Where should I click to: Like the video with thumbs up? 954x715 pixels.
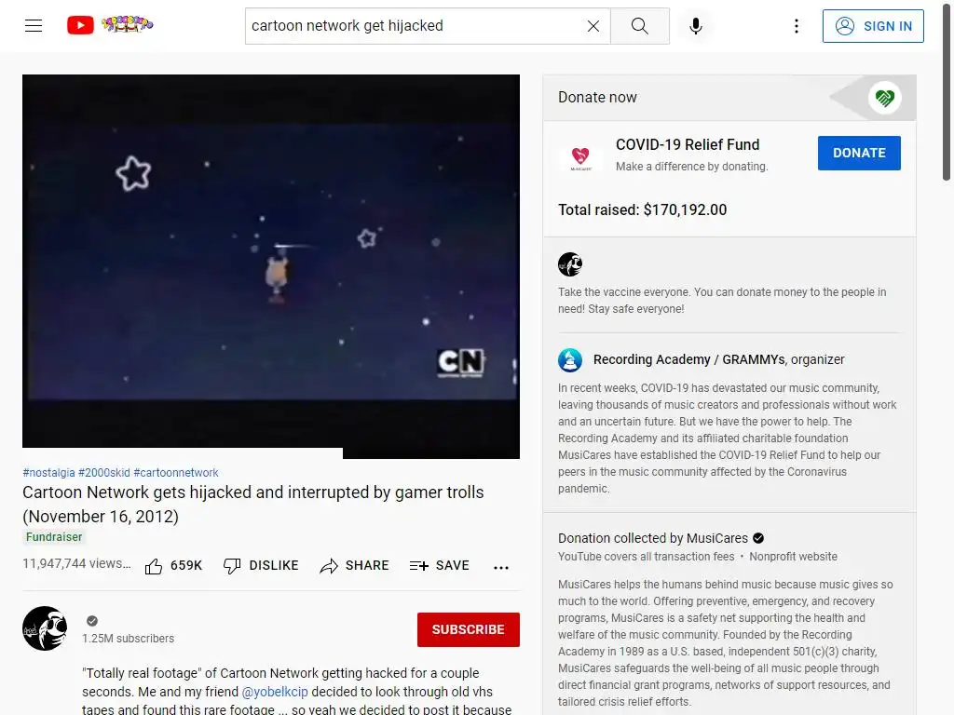pos(173,566)
